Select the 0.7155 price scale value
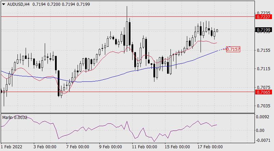 click(263, 50)
